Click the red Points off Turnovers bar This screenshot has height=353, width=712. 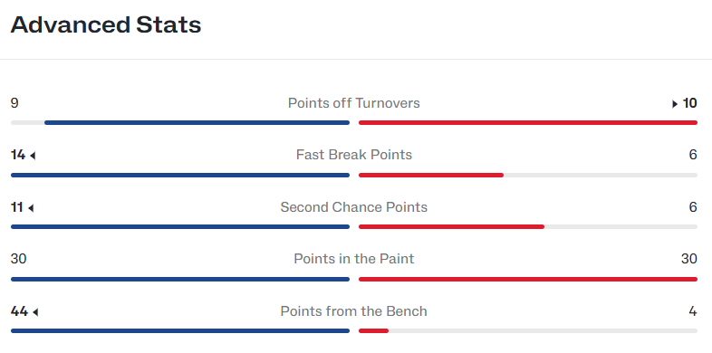[528, 122]
